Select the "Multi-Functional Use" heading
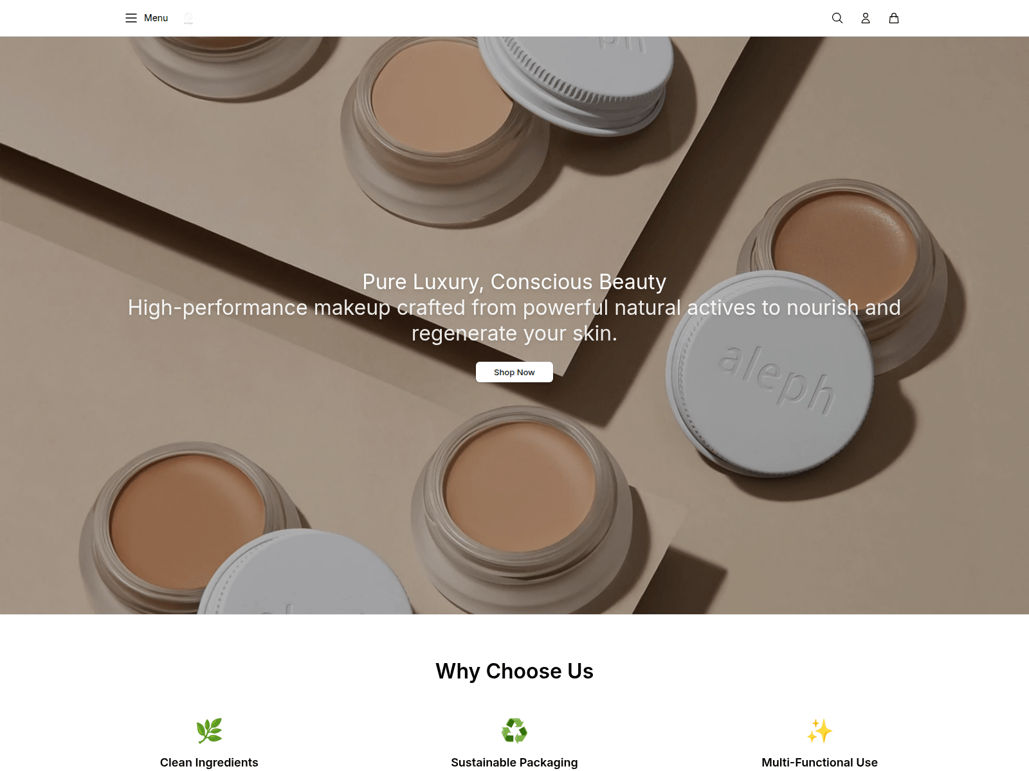Viewport: 1029px width, 771px height. (x=820, y=763)
